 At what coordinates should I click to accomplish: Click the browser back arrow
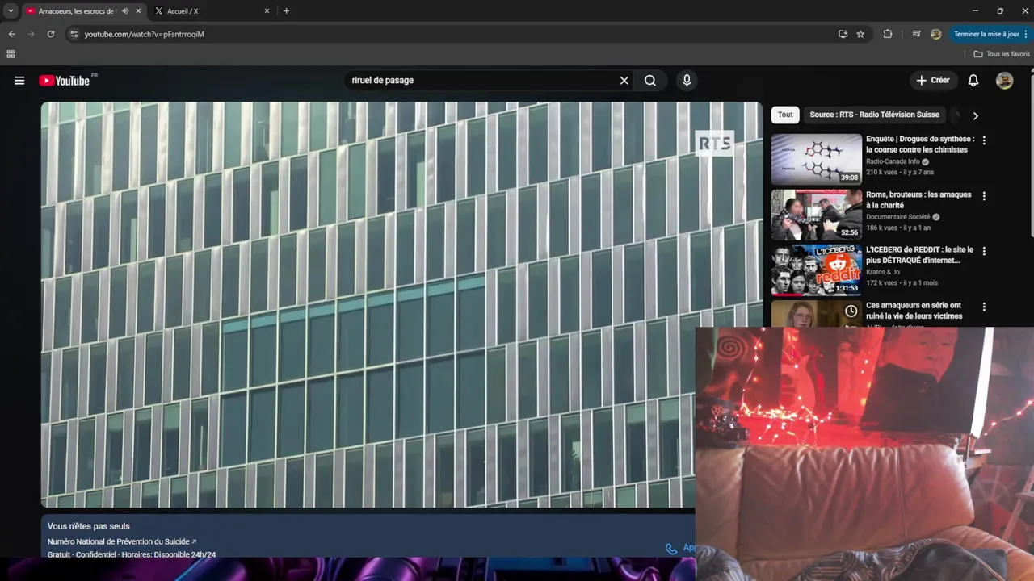[11, 34]
